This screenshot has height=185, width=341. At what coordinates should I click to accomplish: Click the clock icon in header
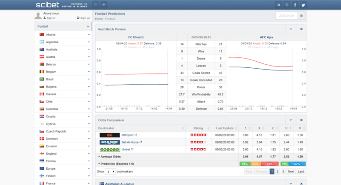tap(287, 5)
